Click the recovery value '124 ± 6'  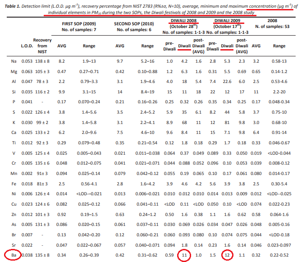[42, 204]
